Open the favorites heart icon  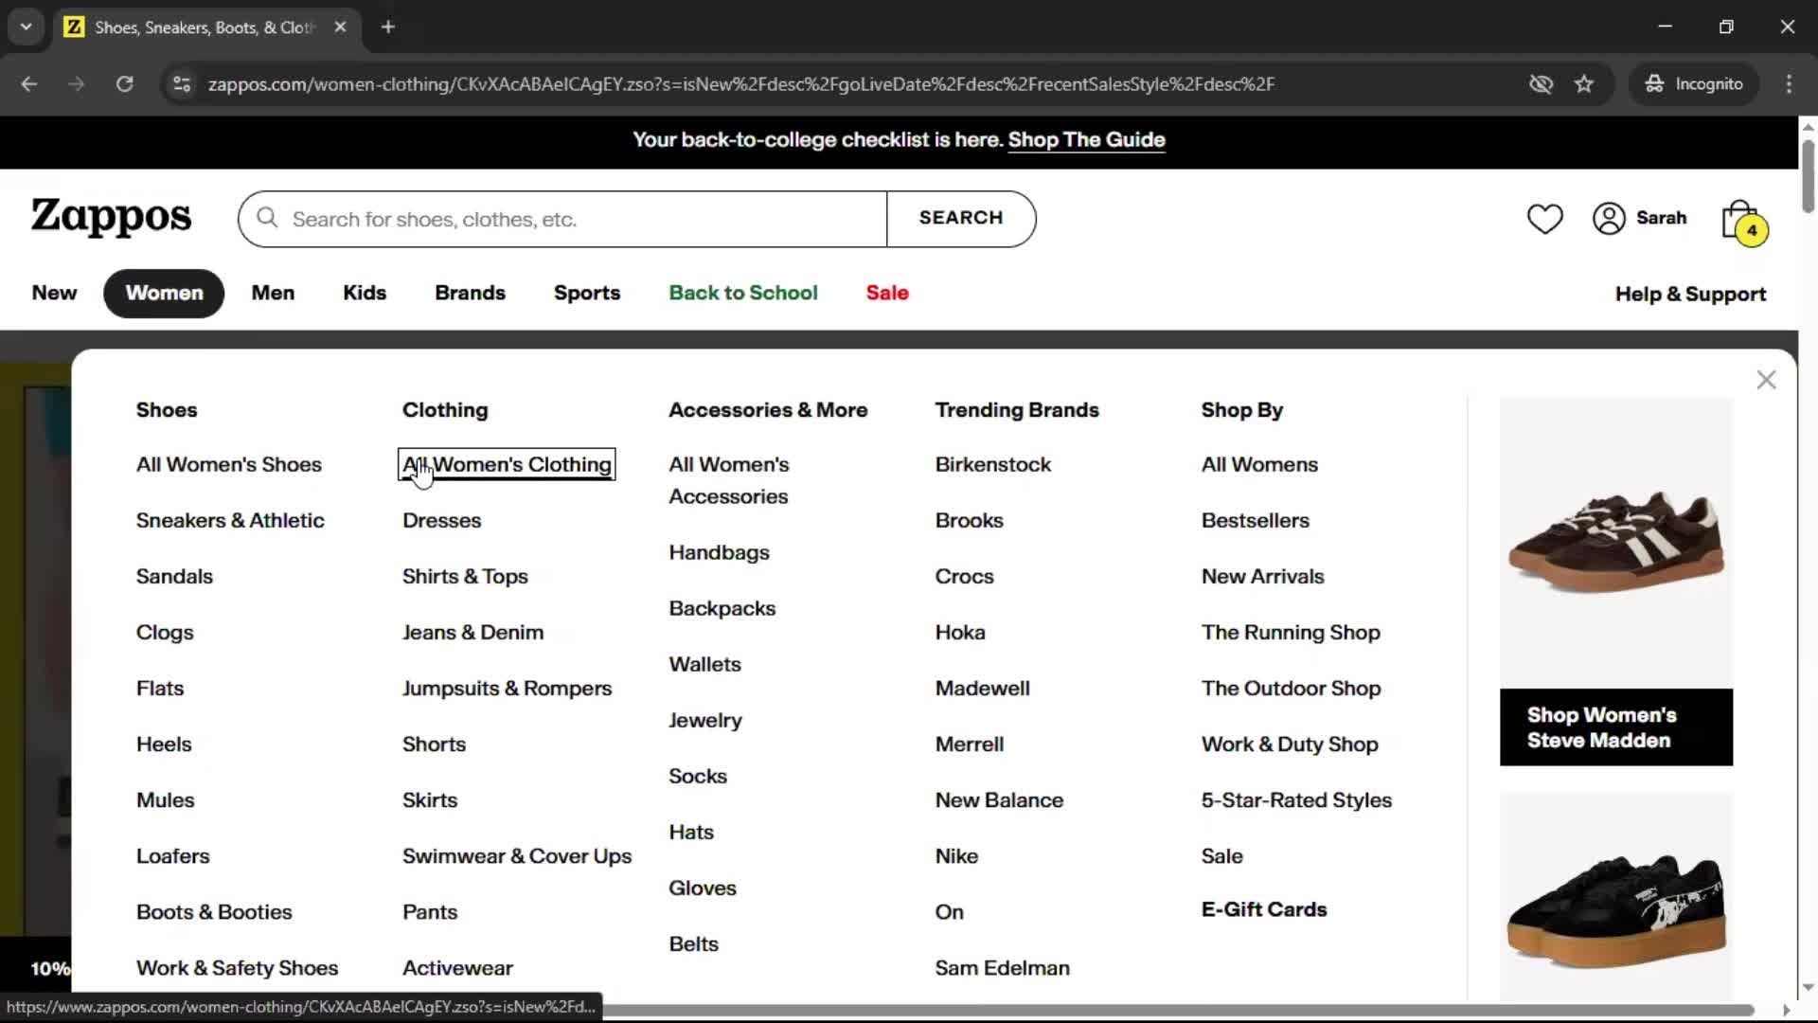pyautogui.click(x=1544, y=219)
